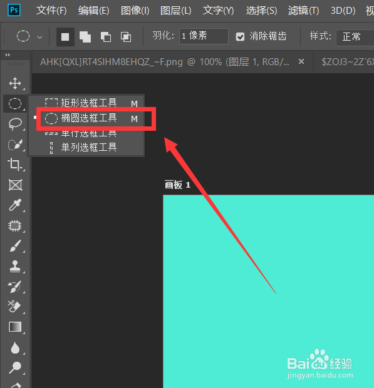Choose 椭圆选框工具 from flyout
The height and width of the screenshot is (388, 374).
(86, 118)
